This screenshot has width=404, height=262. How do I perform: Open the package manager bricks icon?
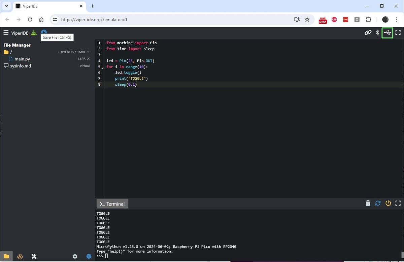click(20, 256)
